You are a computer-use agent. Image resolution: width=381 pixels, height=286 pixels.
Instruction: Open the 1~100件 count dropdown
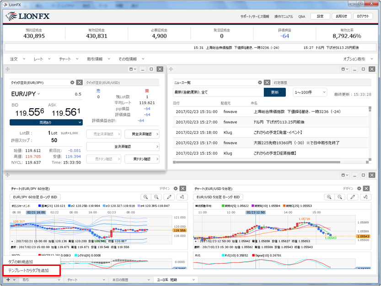(x=310, y=92)
